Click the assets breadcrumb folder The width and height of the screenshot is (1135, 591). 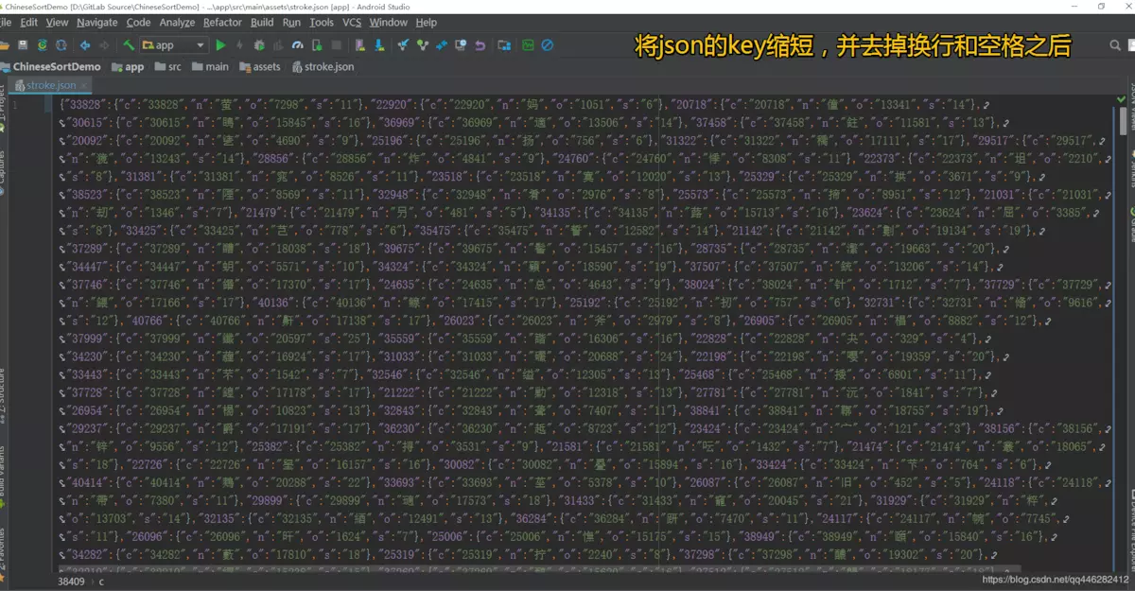tap(259, 66)
